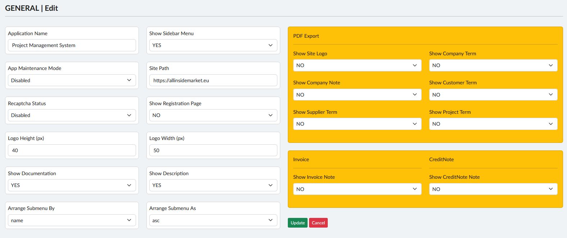
Task: Open the Recaptcha Status dropdown
Action: coord(72,115)
